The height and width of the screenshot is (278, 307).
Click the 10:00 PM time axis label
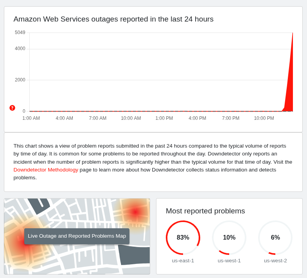264,118
